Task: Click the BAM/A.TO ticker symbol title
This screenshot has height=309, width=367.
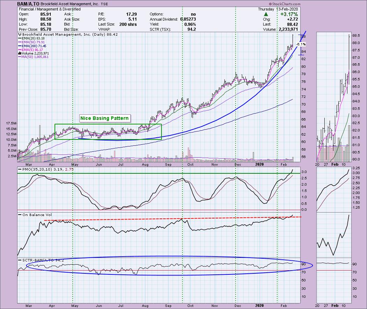Action: [x=28, y=4]
